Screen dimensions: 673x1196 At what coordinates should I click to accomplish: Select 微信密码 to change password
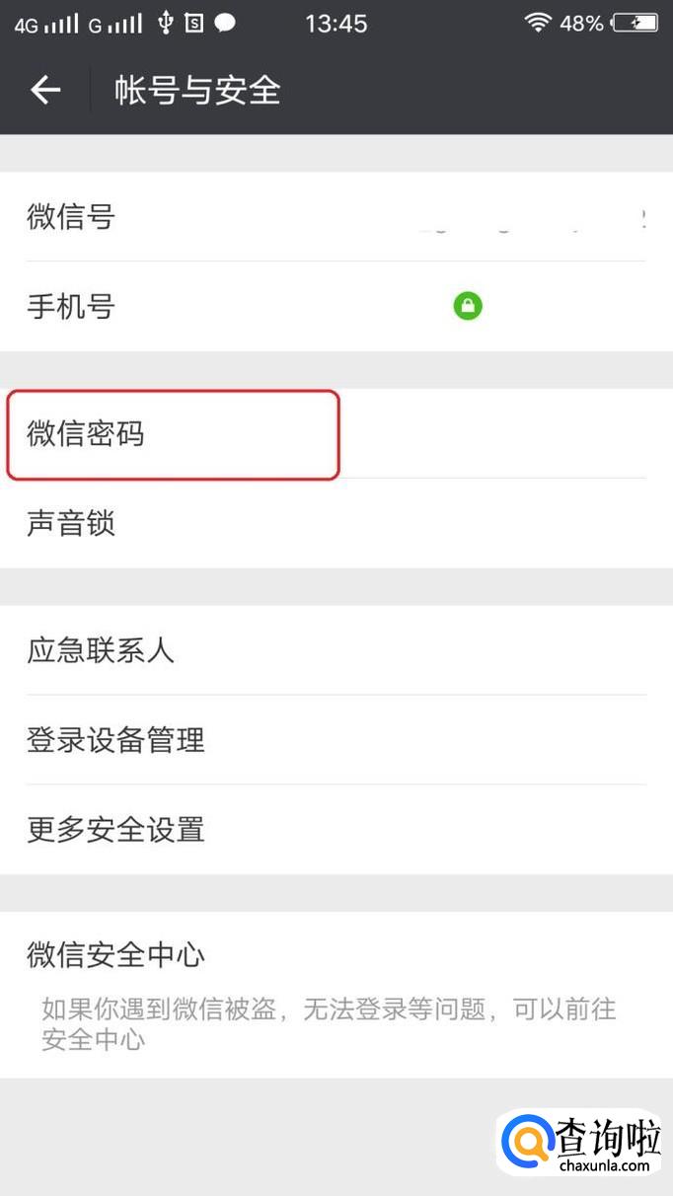[174, 434]
